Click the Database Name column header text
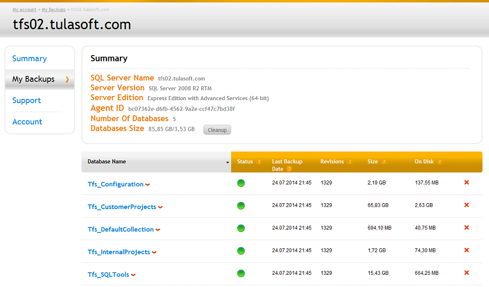 106,162
